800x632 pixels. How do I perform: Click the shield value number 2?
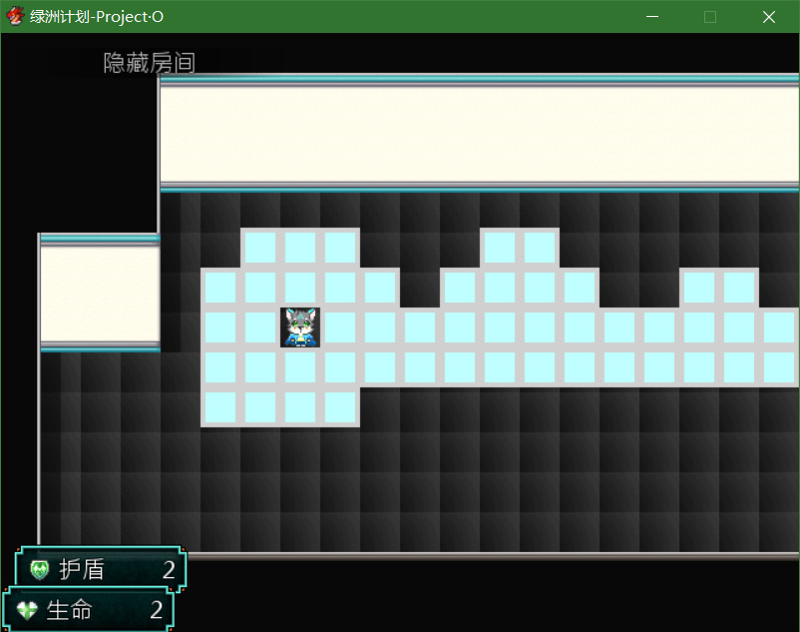pyautogui.click(x=169, y=570)
